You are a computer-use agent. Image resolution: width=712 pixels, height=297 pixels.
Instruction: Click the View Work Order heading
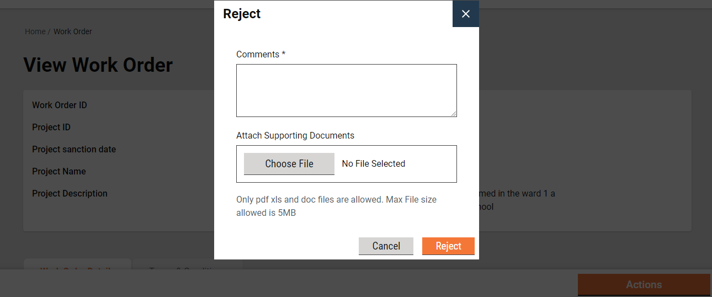click(x=98, y=65)
